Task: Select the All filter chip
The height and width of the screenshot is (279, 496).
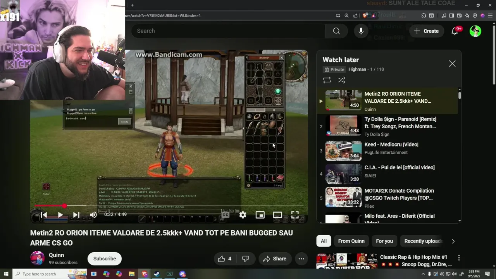Action: [324, 241]
